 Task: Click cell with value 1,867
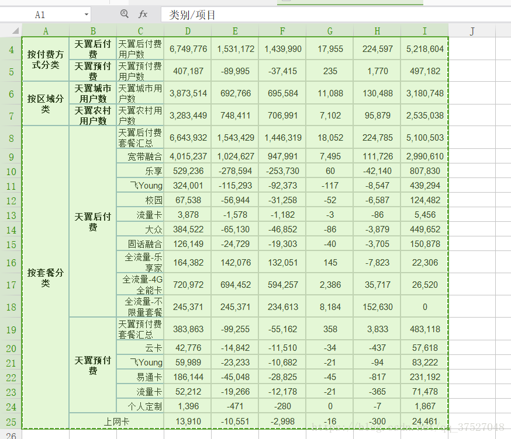424,406
